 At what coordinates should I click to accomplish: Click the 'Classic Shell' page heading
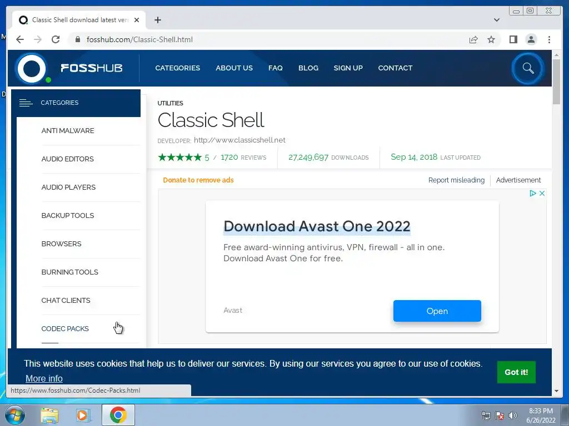tap(211, 120)
